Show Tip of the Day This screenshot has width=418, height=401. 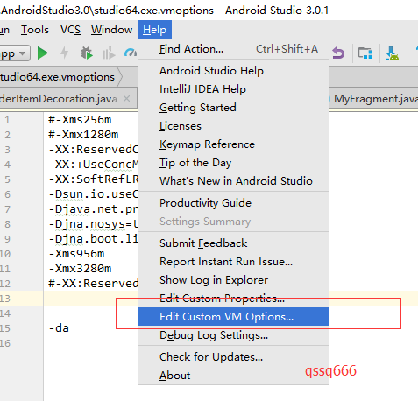(233, 163)
